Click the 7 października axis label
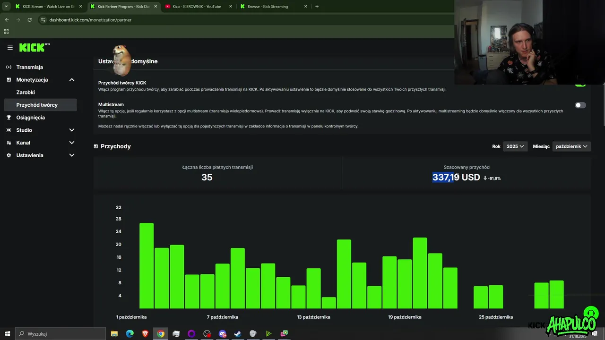605x340 pixels. click(x=222, y=317)
